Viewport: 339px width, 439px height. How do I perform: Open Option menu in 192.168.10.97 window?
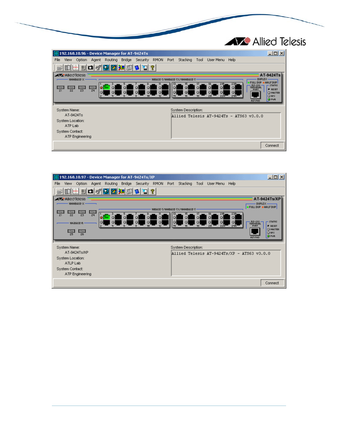click(x=81, y=184)
